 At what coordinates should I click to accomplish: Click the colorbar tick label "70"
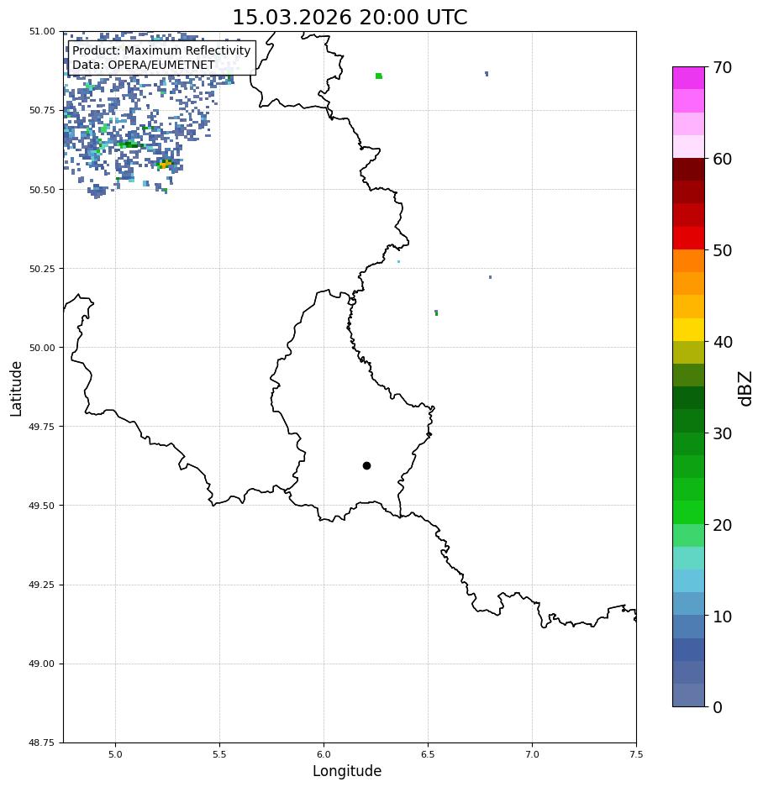pyautogui.click(x=723, y=67)
